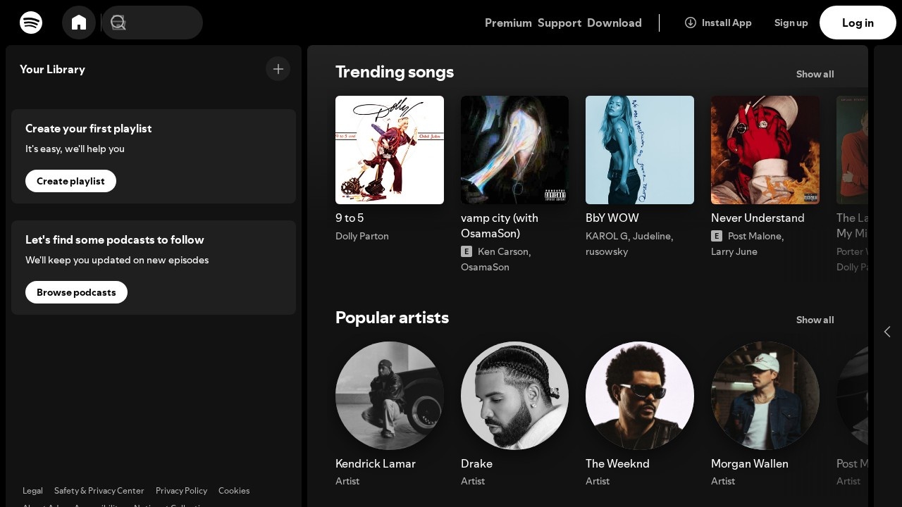Go to Home via house icon
Viewport: 902px width, 507px height.
click(79, 23)
